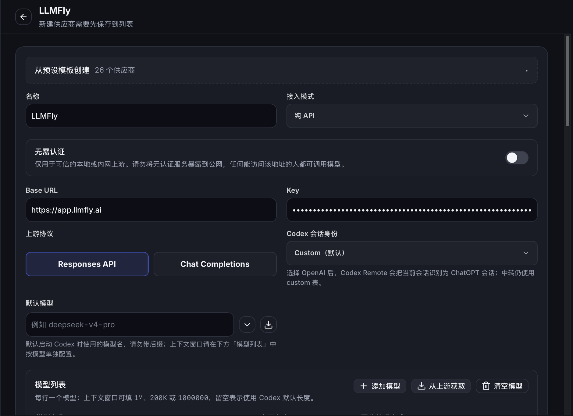The width and height of the screenshot is (573, 416).
Task: Click the vertical scrollbar thumb
Action: pyautogui.click(x=567, y=81)
